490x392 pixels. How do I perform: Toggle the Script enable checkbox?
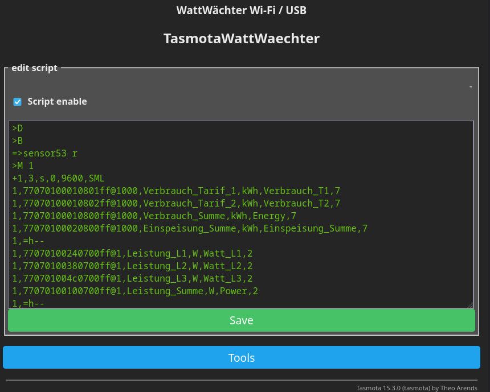tap(18, 102)
